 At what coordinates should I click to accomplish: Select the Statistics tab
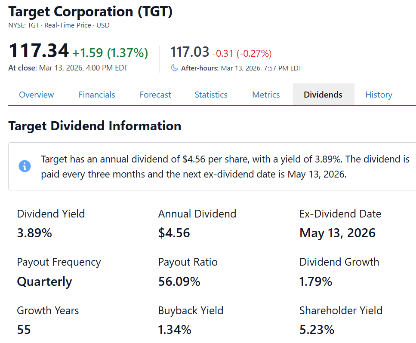click(x=211, y=95)
